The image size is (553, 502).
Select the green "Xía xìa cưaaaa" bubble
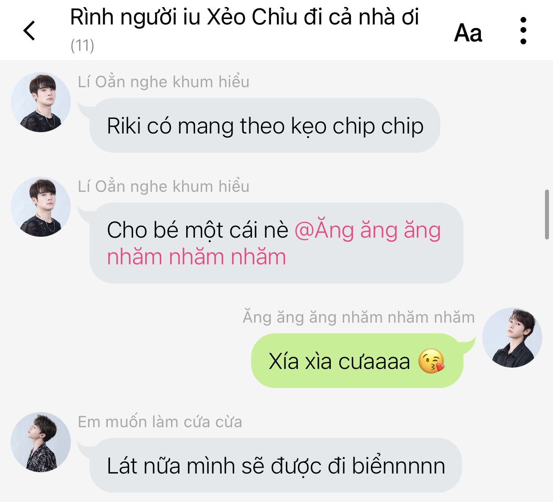(x=357, y=361)
